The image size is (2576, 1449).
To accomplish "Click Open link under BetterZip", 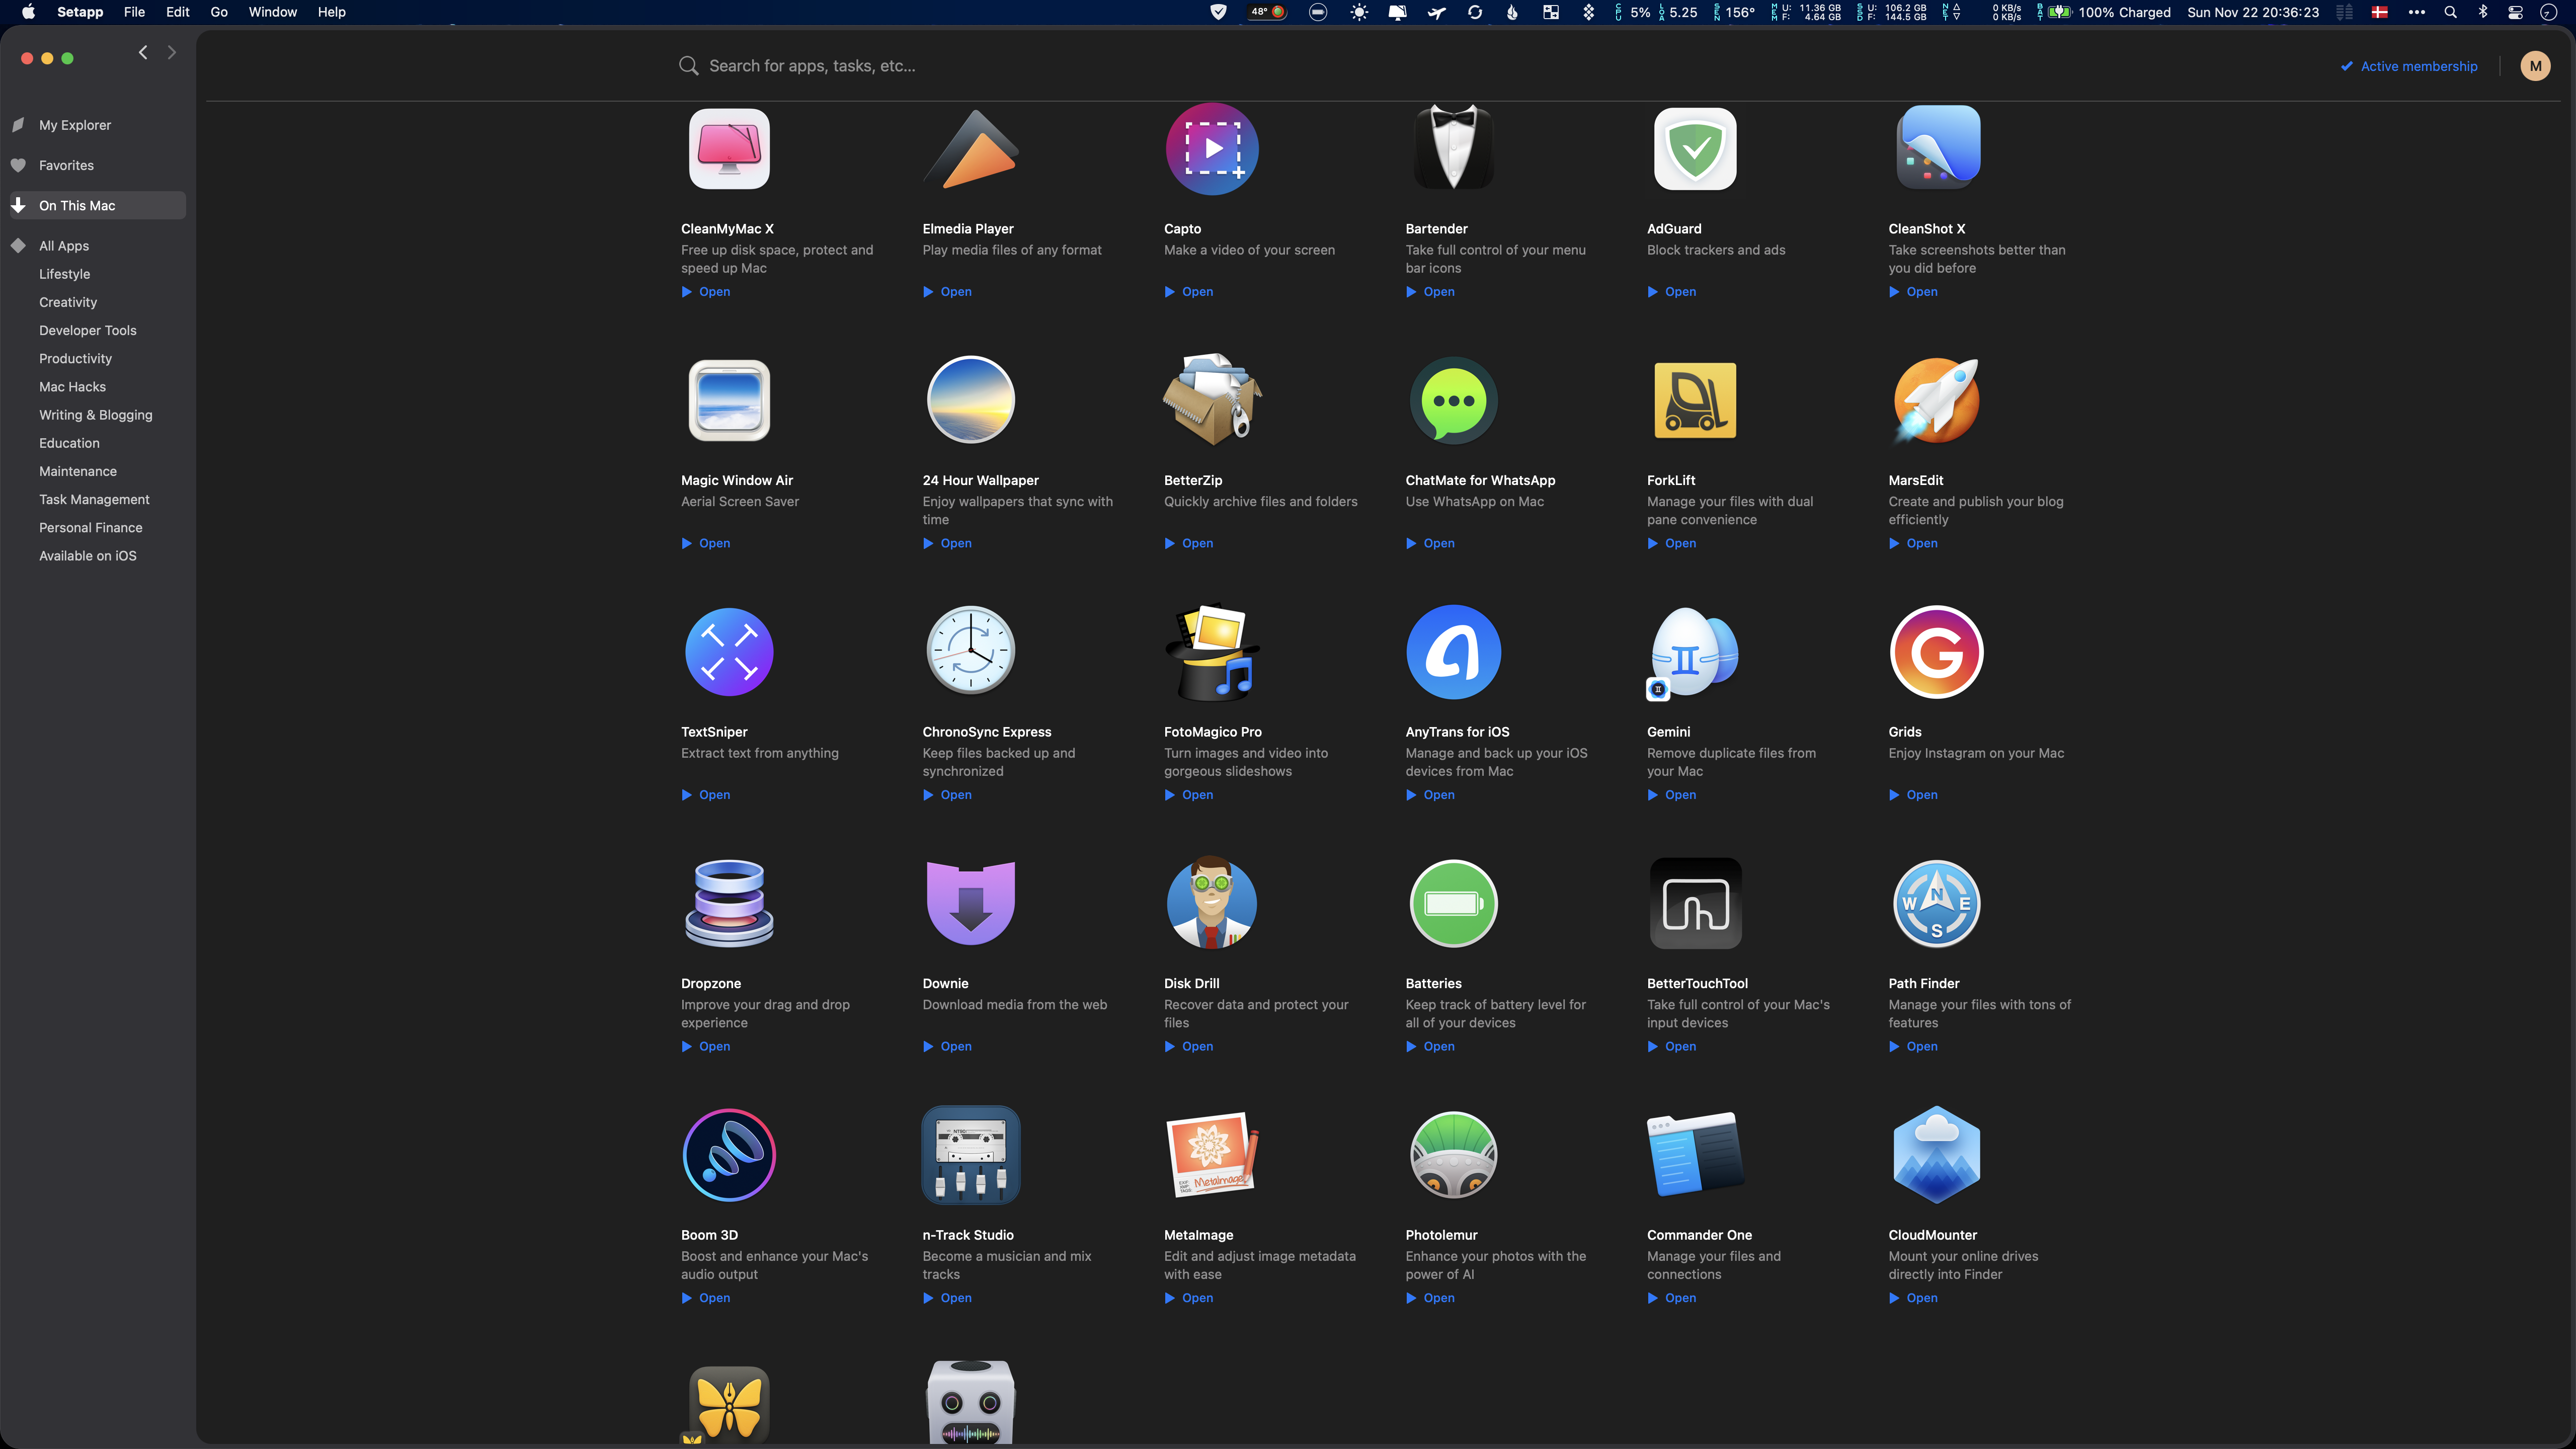I will (x=1189, y=543).
